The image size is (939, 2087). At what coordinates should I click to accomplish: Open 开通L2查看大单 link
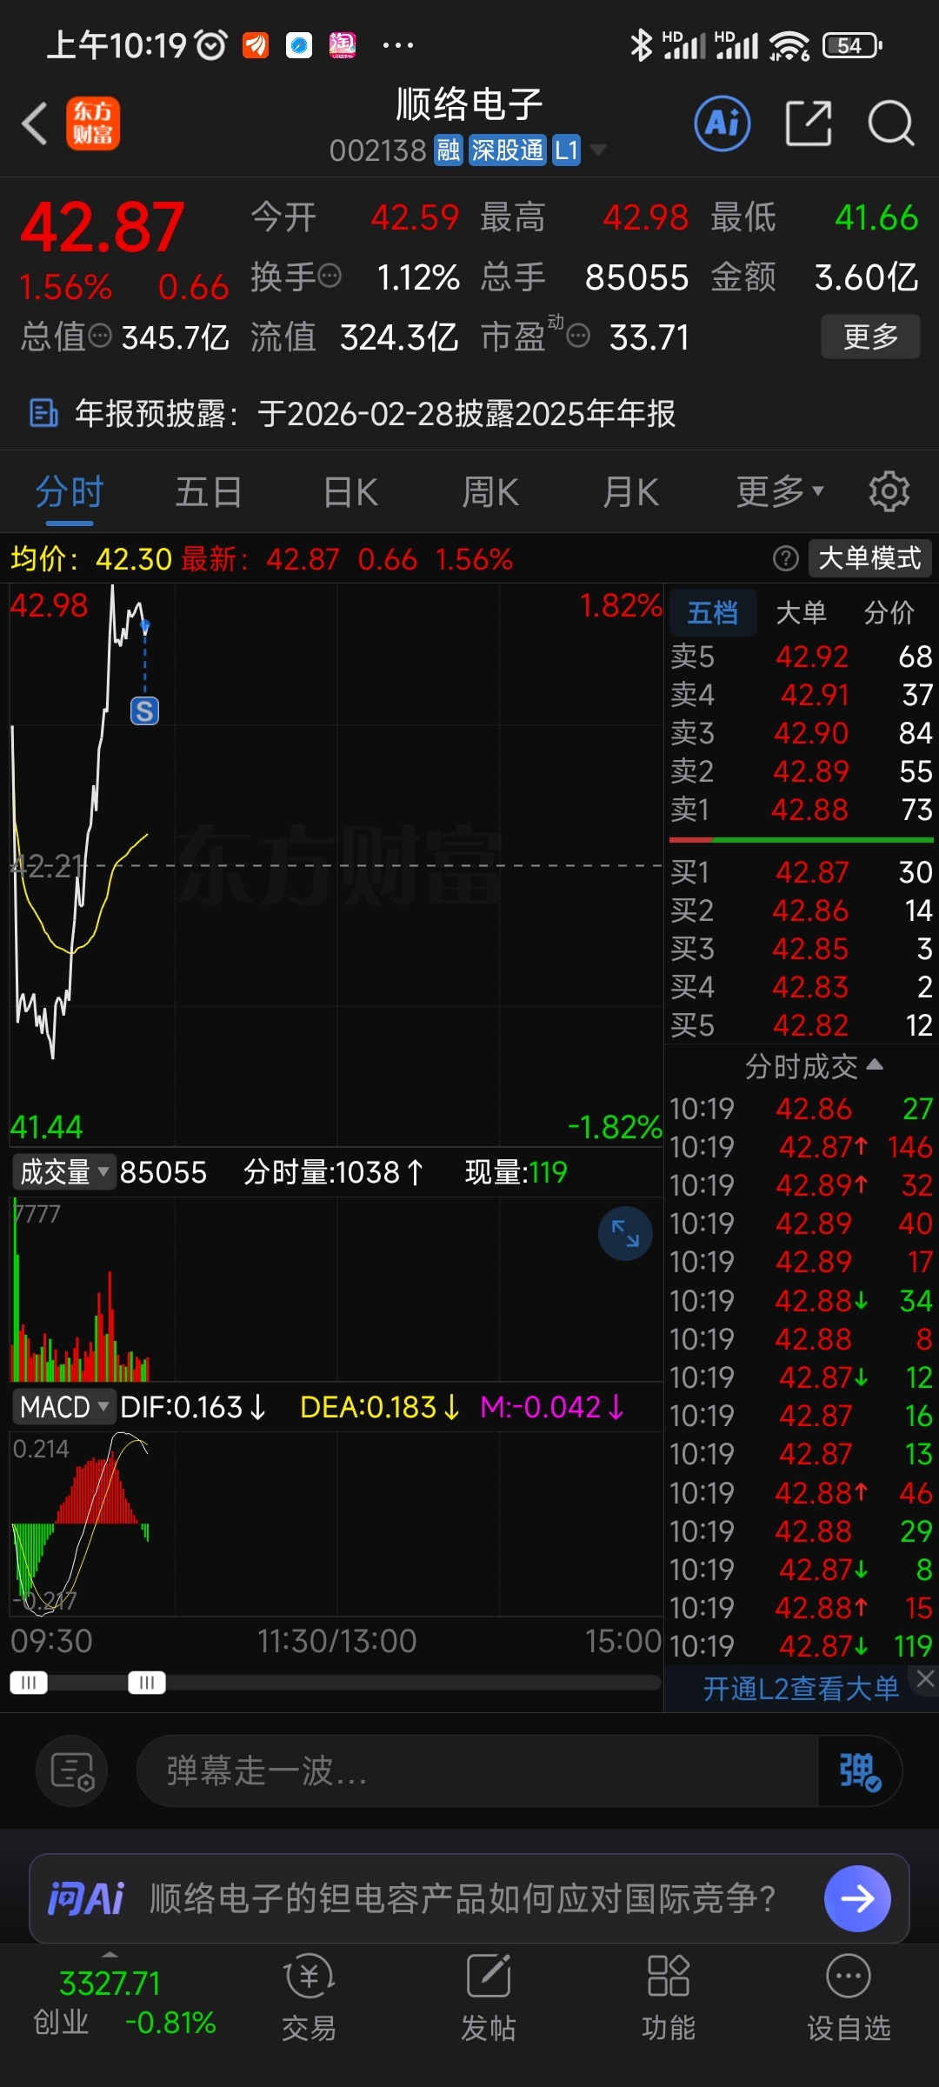[x=801, y=1688]
